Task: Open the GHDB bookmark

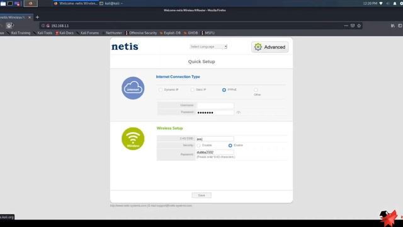Action: 191,33
